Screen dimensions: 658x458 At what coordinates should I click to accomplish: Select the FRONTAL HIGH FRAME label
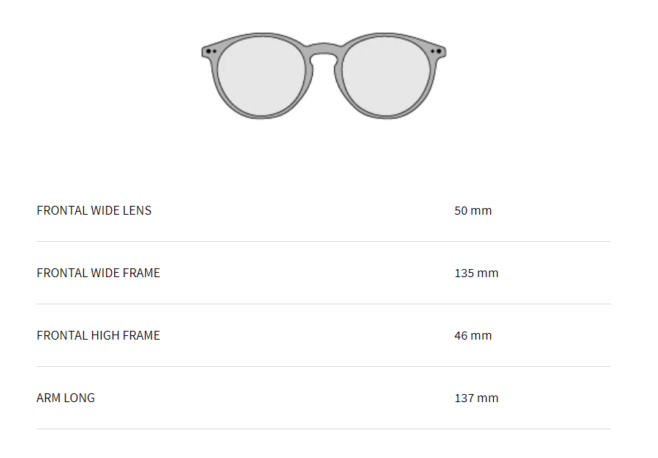point(98,335)
